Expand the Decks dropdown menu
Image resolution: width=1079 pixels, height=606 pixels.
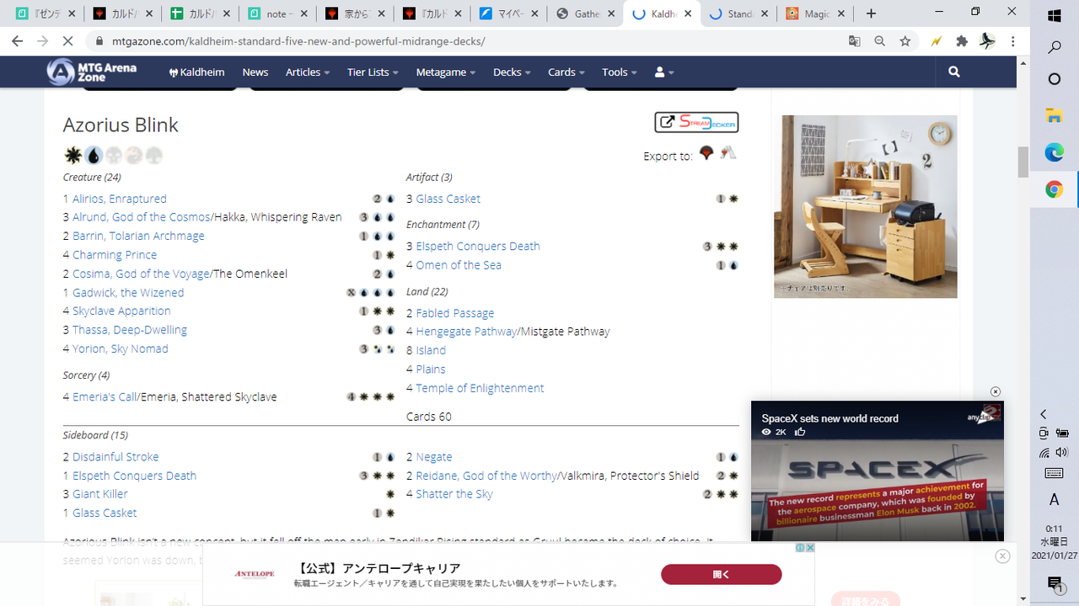click(512, 72)
